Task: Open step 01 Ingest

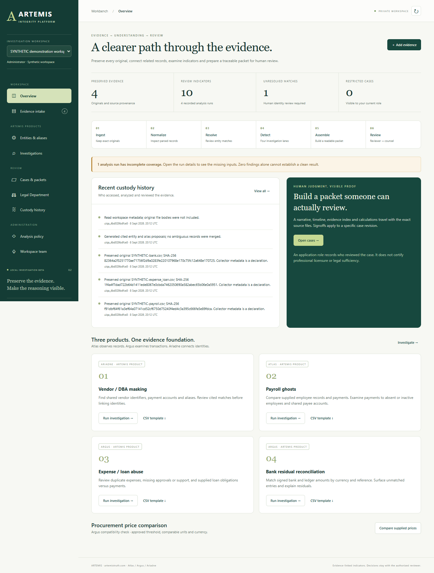Action: [119, 134]
